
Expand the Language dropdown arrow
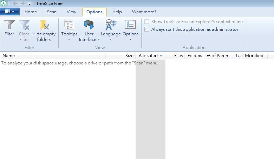[111, 40]
